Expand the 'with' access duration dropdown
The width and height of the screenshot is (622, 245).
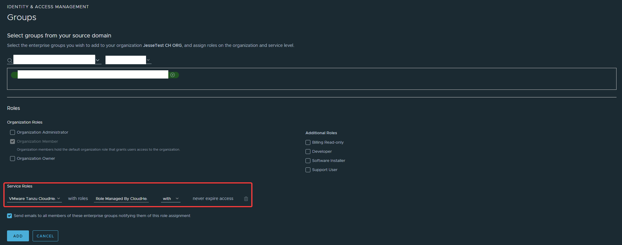coord(171,199)
